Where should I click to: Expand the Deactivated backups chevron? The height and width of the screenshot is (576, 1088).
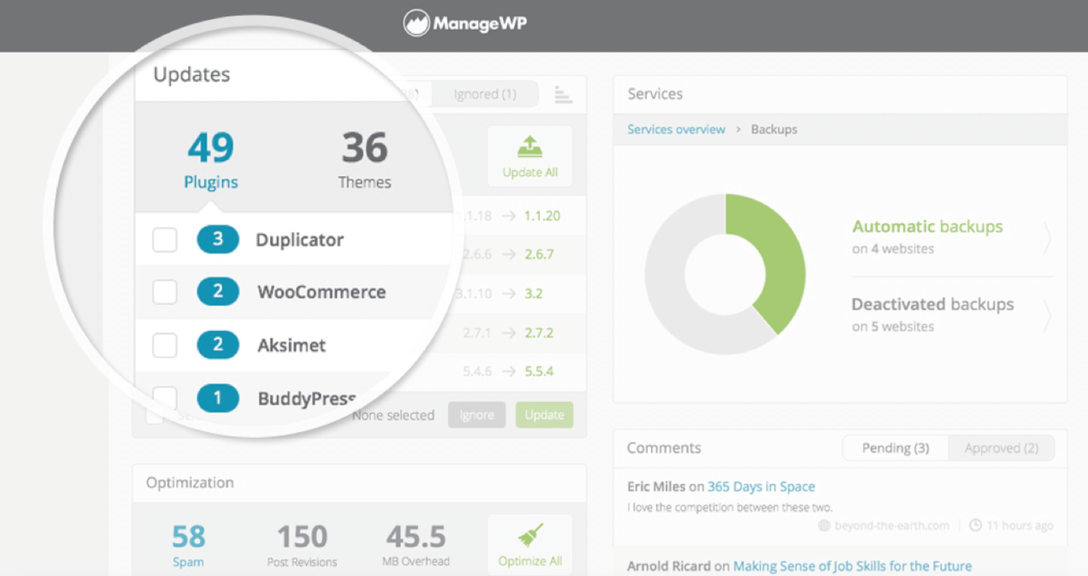tap(1047, 316)
